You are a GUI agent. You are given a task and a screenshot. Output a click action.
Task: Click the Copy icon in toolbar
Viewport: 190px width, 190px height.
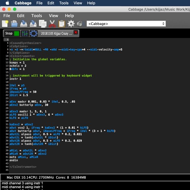[43, 24]
